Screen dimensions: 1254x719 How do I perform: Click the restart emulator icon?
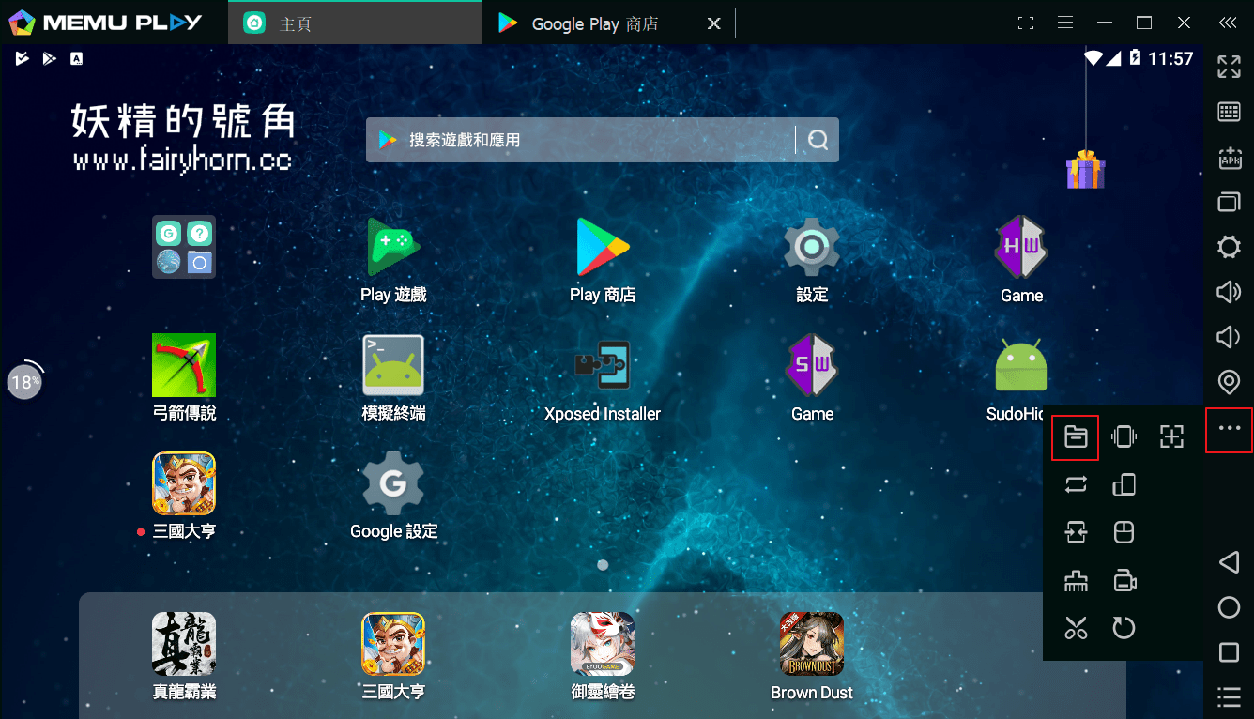(1124, 628)
